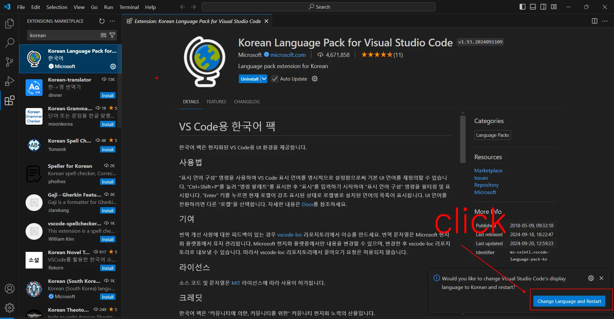Click the VS Code logo icon

tap(7, 7)
